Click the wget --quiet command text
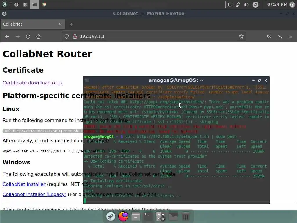297x223 pixels. coord(43,151)
